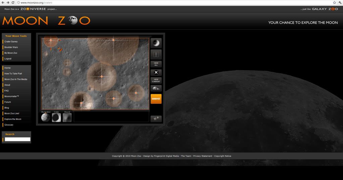
Task: Click the Moon Zoo logo
Action: point(46,21)
